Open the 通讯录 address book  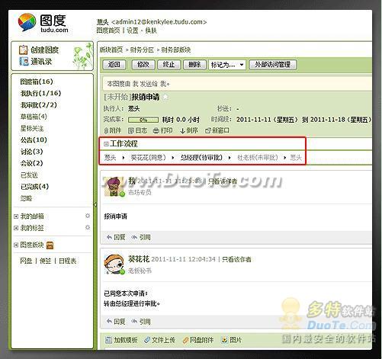tap(36, 61)
